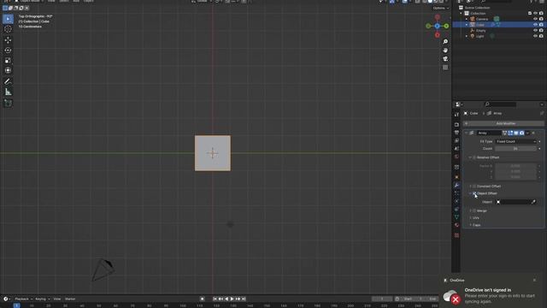The image size is (547, 308).
Task: Open the Object Data mesh tab
Action: (x=456, y=217)
